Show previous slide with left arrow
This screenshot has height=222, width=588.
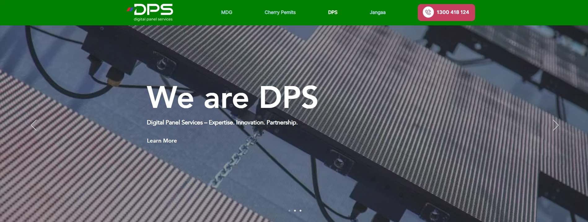[x=34, y=125]
